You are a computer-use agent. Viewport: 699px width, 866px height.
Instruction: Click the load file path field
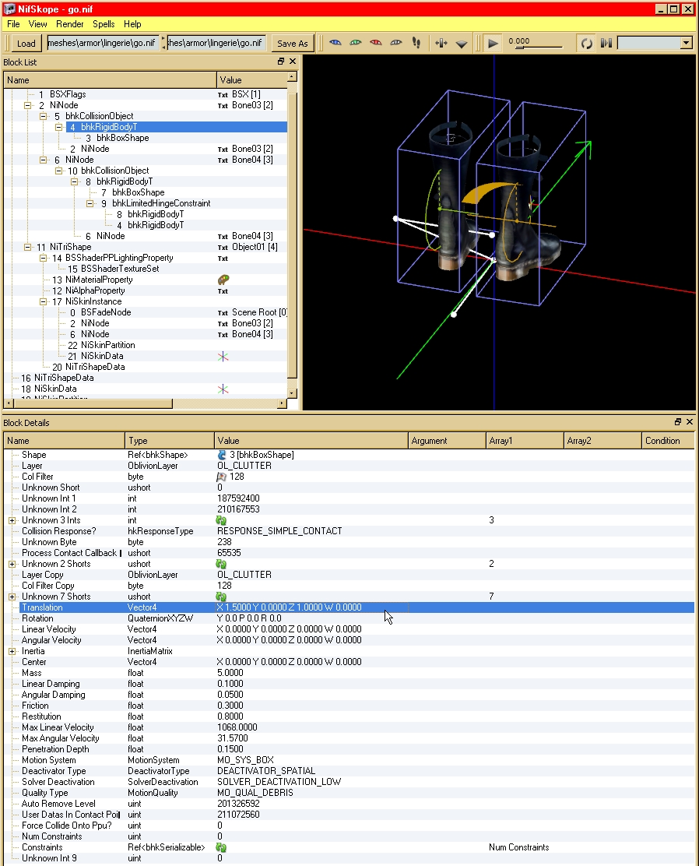(104, 43)
